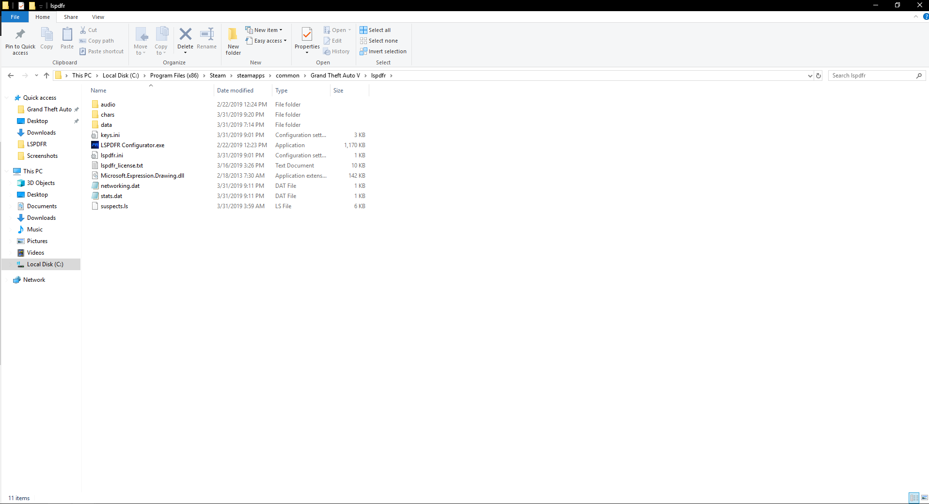The width and height of the screenshot is (929, 504).
Task: Switch to the View ribbon tab
Action: tap(98, 17)
